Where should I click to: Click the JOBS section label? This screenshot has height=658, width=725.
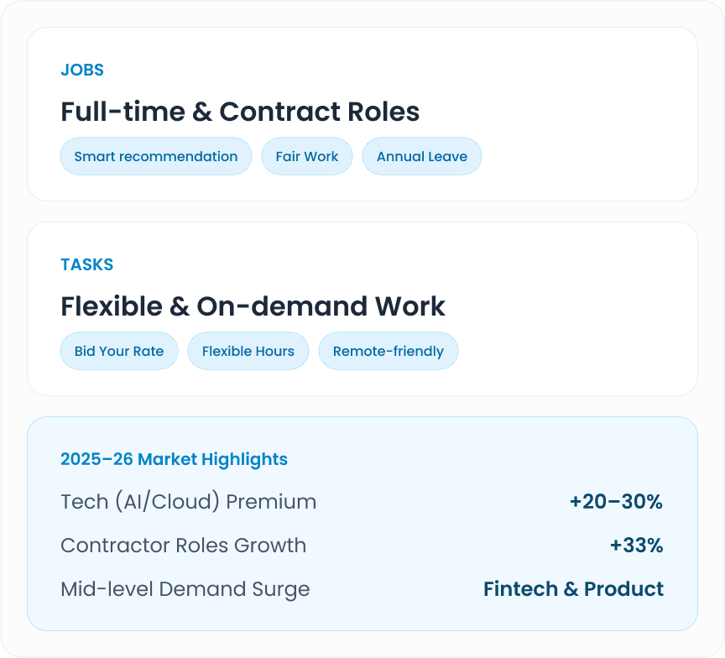pyautogui.click(x=82, y=70)
